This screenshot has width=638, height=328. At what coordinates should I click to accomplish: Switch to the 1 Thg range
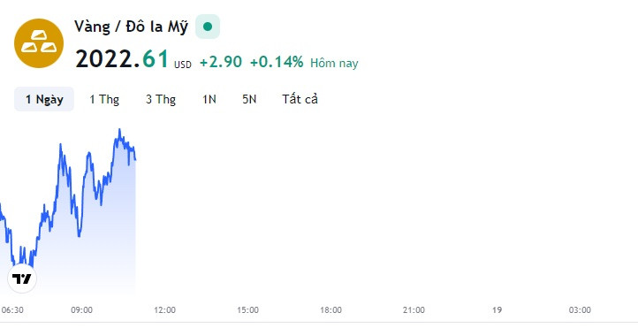point(104,99)
